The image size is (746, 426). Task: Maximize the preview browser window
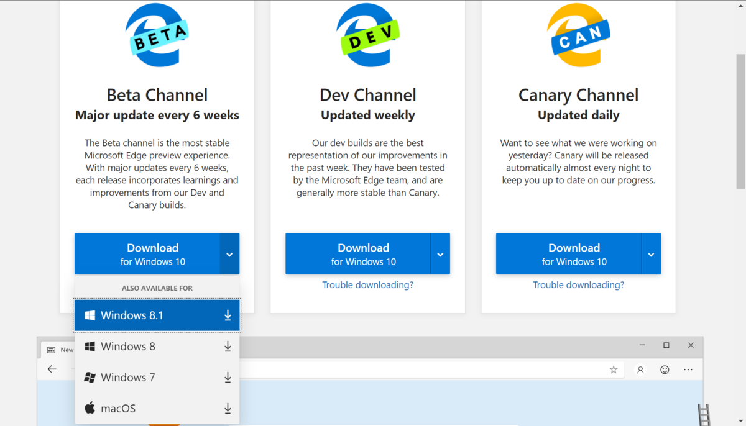point(666,345)
